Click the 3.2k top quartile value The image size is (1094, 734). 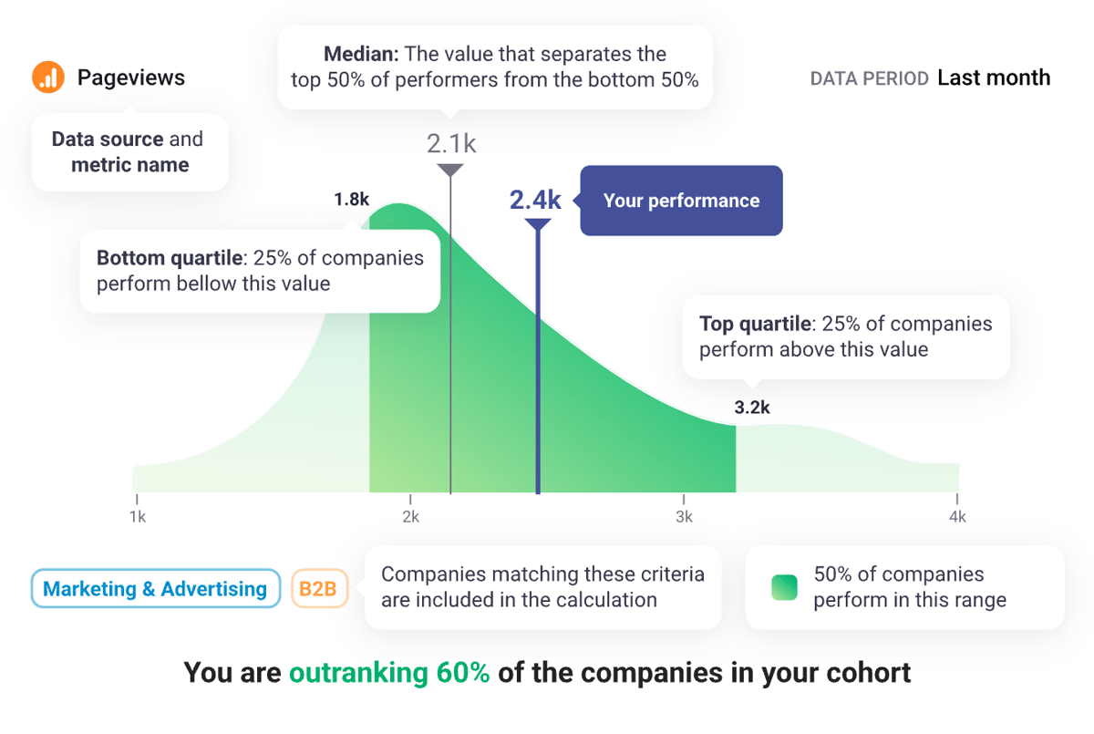coord(752,408)
